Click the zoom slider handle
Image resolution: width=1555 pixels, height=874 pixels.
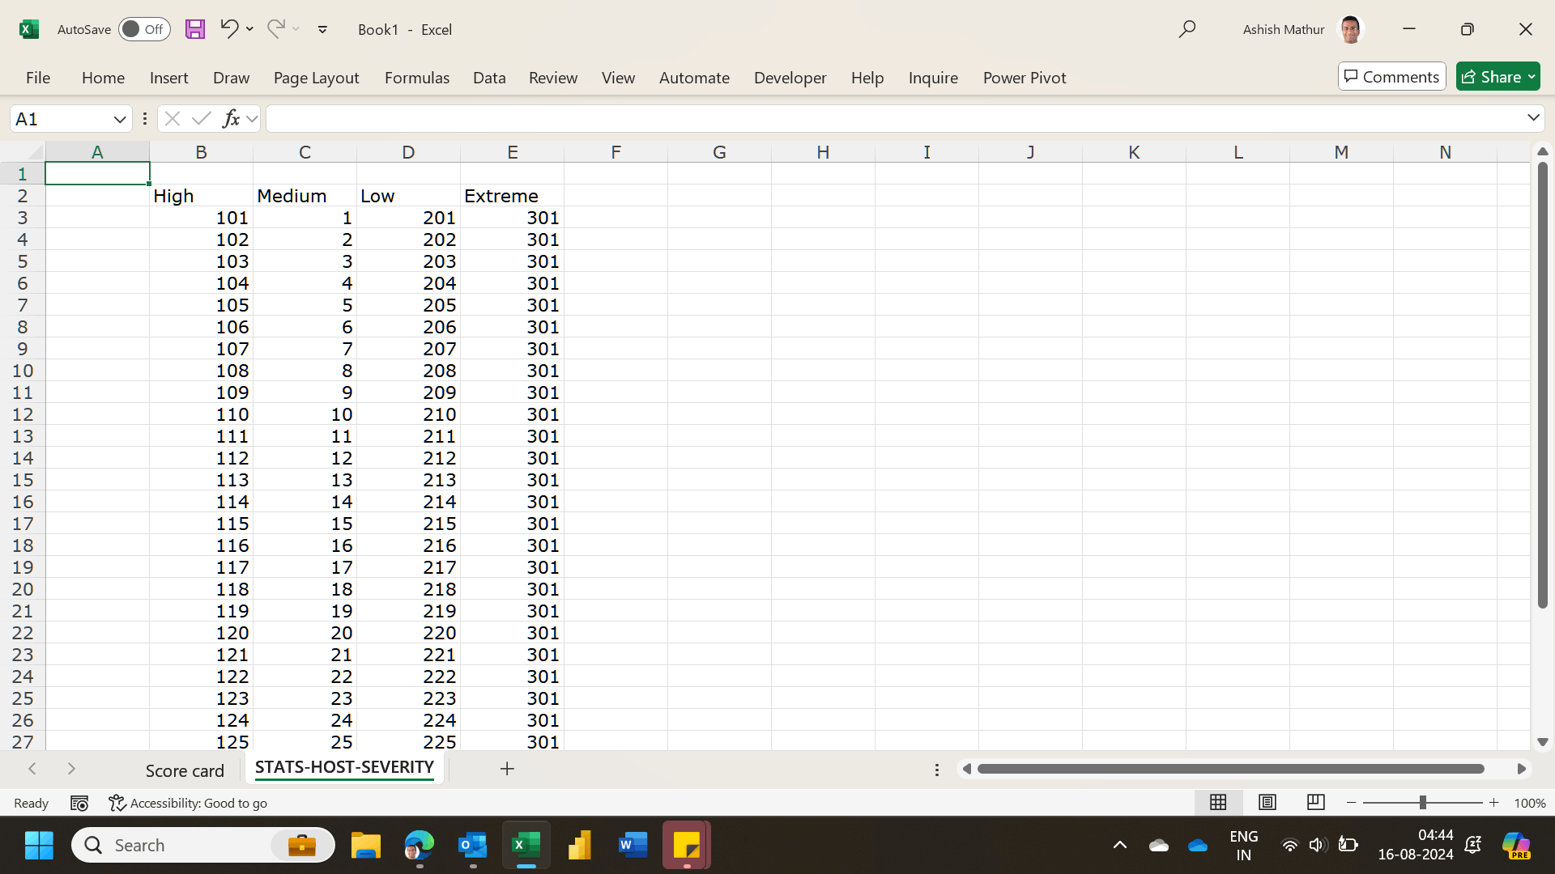1422,803
